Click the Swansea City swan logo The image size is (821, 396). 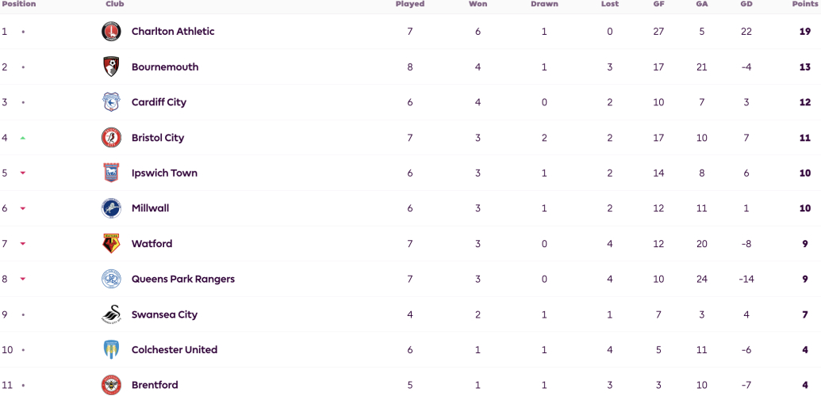[111, 314]
